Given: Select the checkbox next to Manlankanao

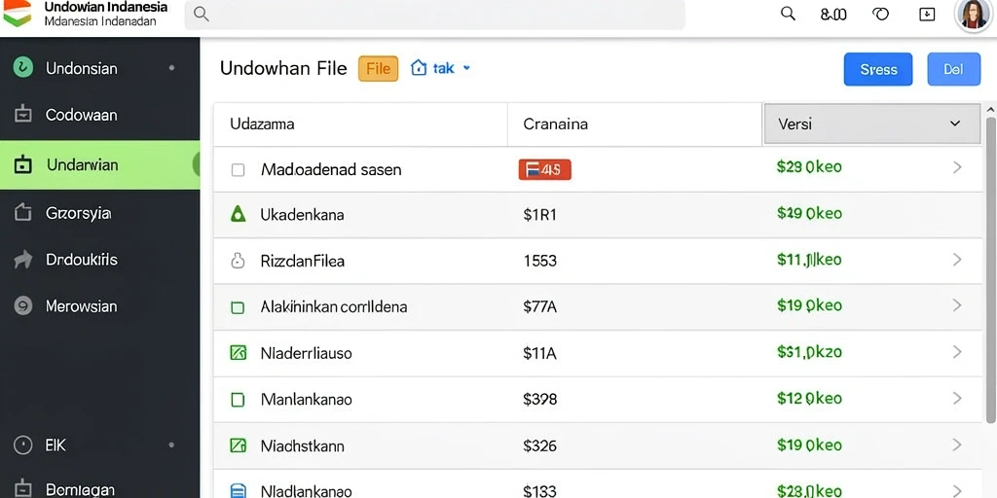Looking at the screenshot, I should pyautogui.click(x=238, y=400).
